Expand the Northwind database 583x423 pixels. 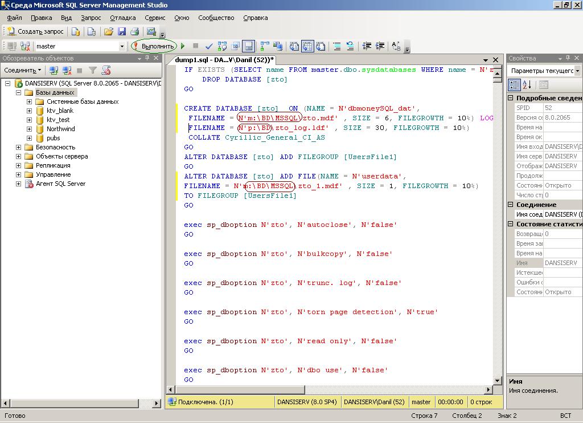point(30,129)
